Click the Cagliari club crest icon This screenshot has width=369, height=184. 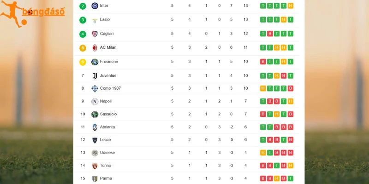click(x=95, y=34)
